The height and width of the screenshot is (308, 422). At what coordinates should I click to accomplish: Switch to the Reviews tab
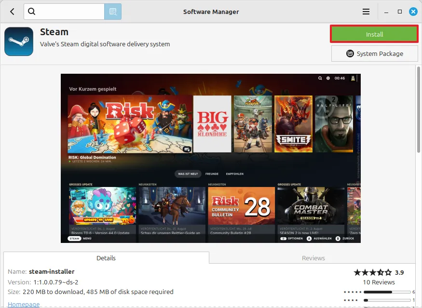313,258
